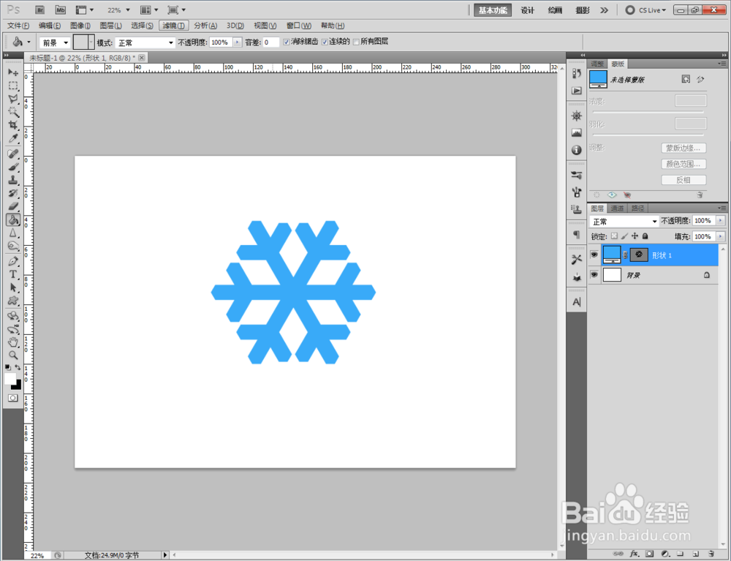The width and height of the screenshot is (731, 561).
Task: Select the Paint Bucket tool
Action: [x=13, y=219]
